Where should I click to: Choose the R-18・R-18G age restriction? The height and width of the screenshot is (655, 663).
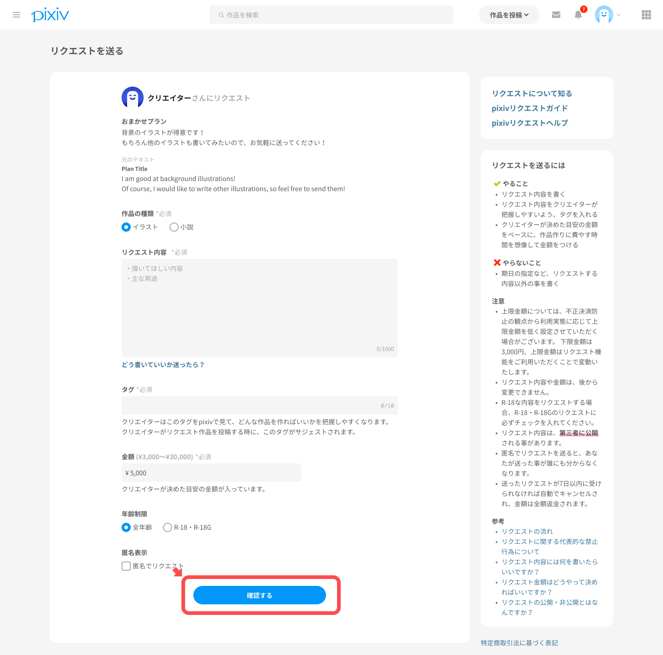coord(168,527)
